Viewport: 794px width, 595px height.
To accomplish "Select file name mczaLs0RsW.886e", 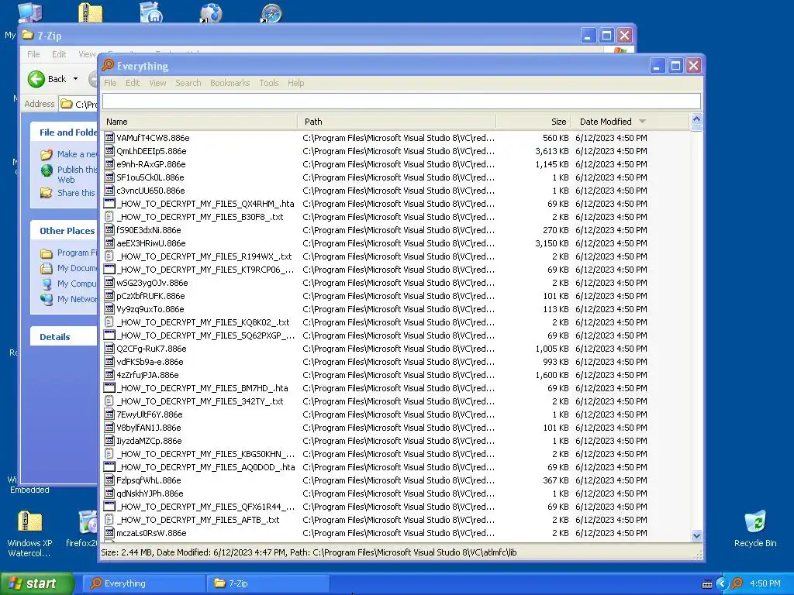I will (x=151, y=533).
